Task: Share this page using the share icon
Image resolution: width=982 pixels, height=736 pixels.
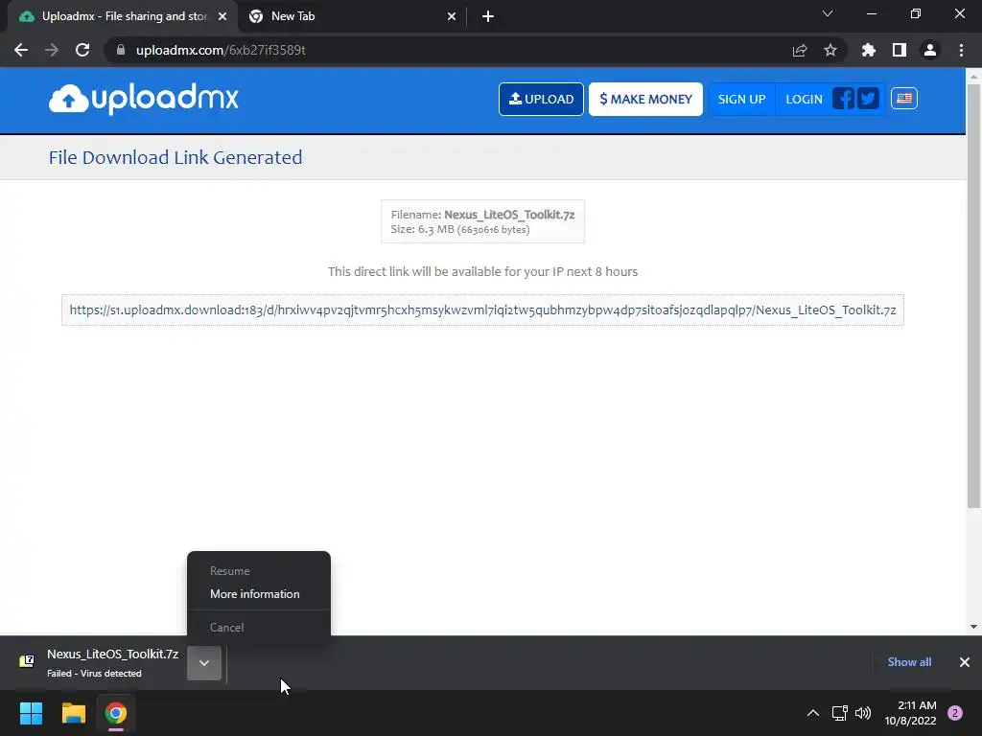Action: [799, 50]
